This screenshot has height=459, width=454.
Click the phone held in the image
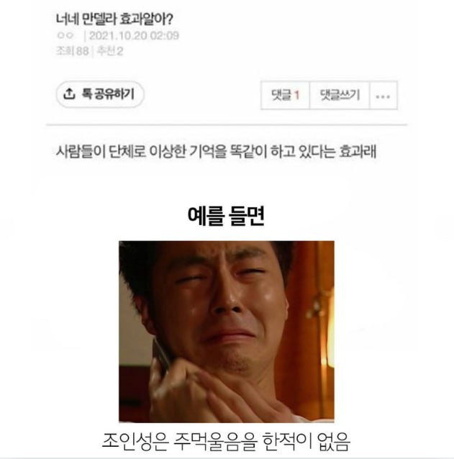pyautogui.click(x=162, y=355)
